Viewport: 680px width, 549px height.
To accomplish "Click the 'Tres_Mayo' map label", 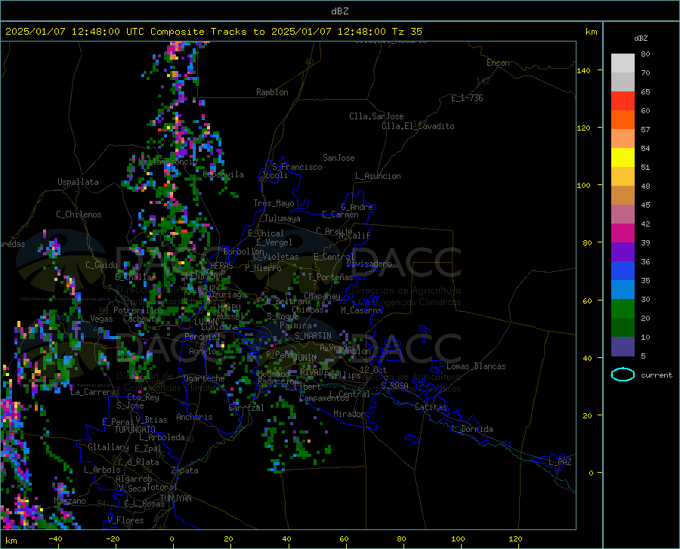I will click(274, 203).
